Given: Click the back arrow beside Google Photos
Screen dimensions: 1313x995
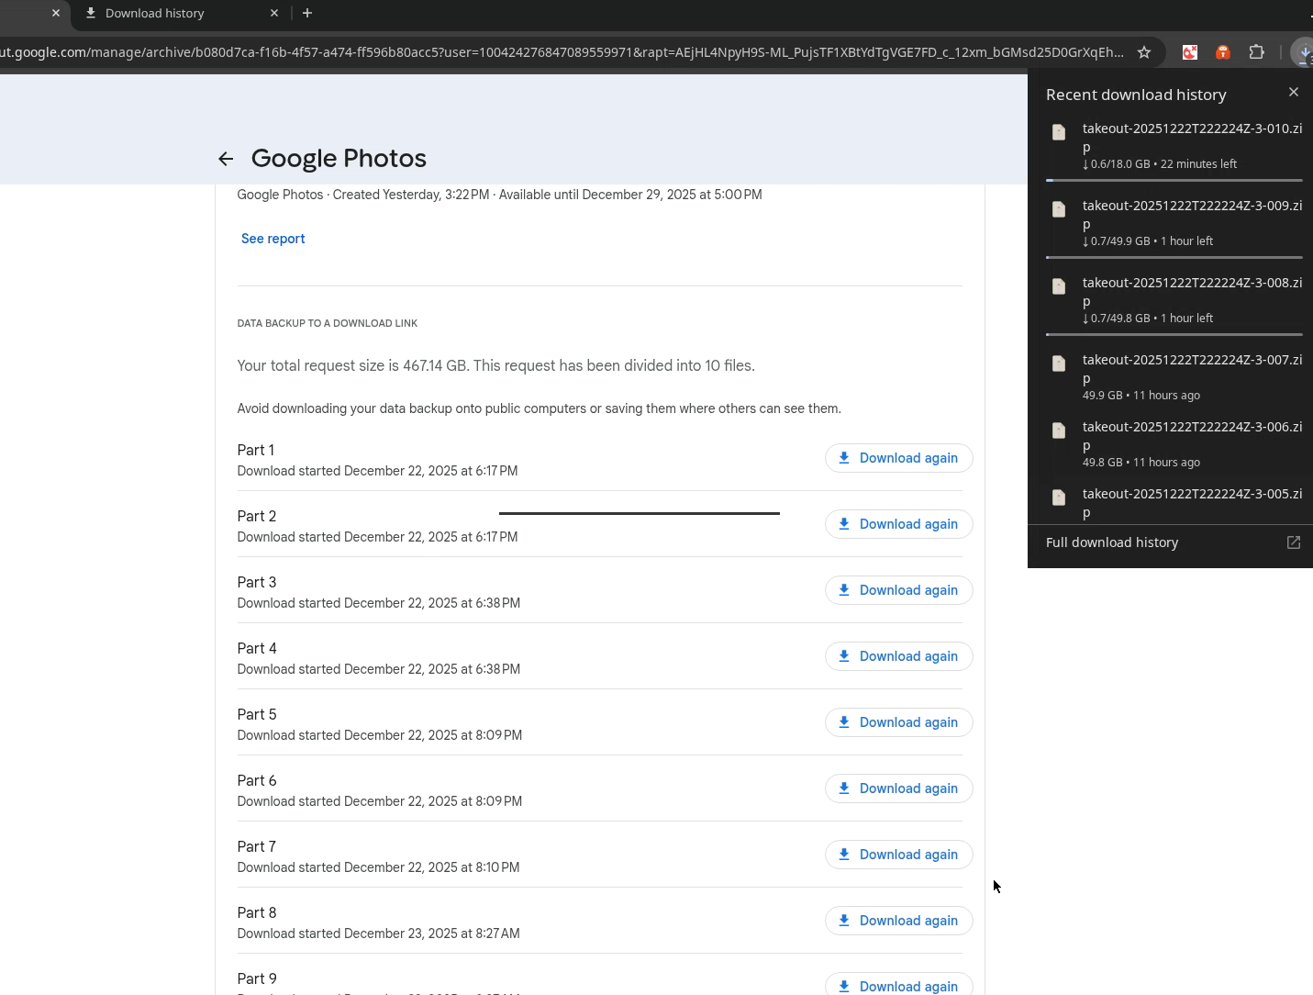Looking at the screenshot, I should pos(226,159).
